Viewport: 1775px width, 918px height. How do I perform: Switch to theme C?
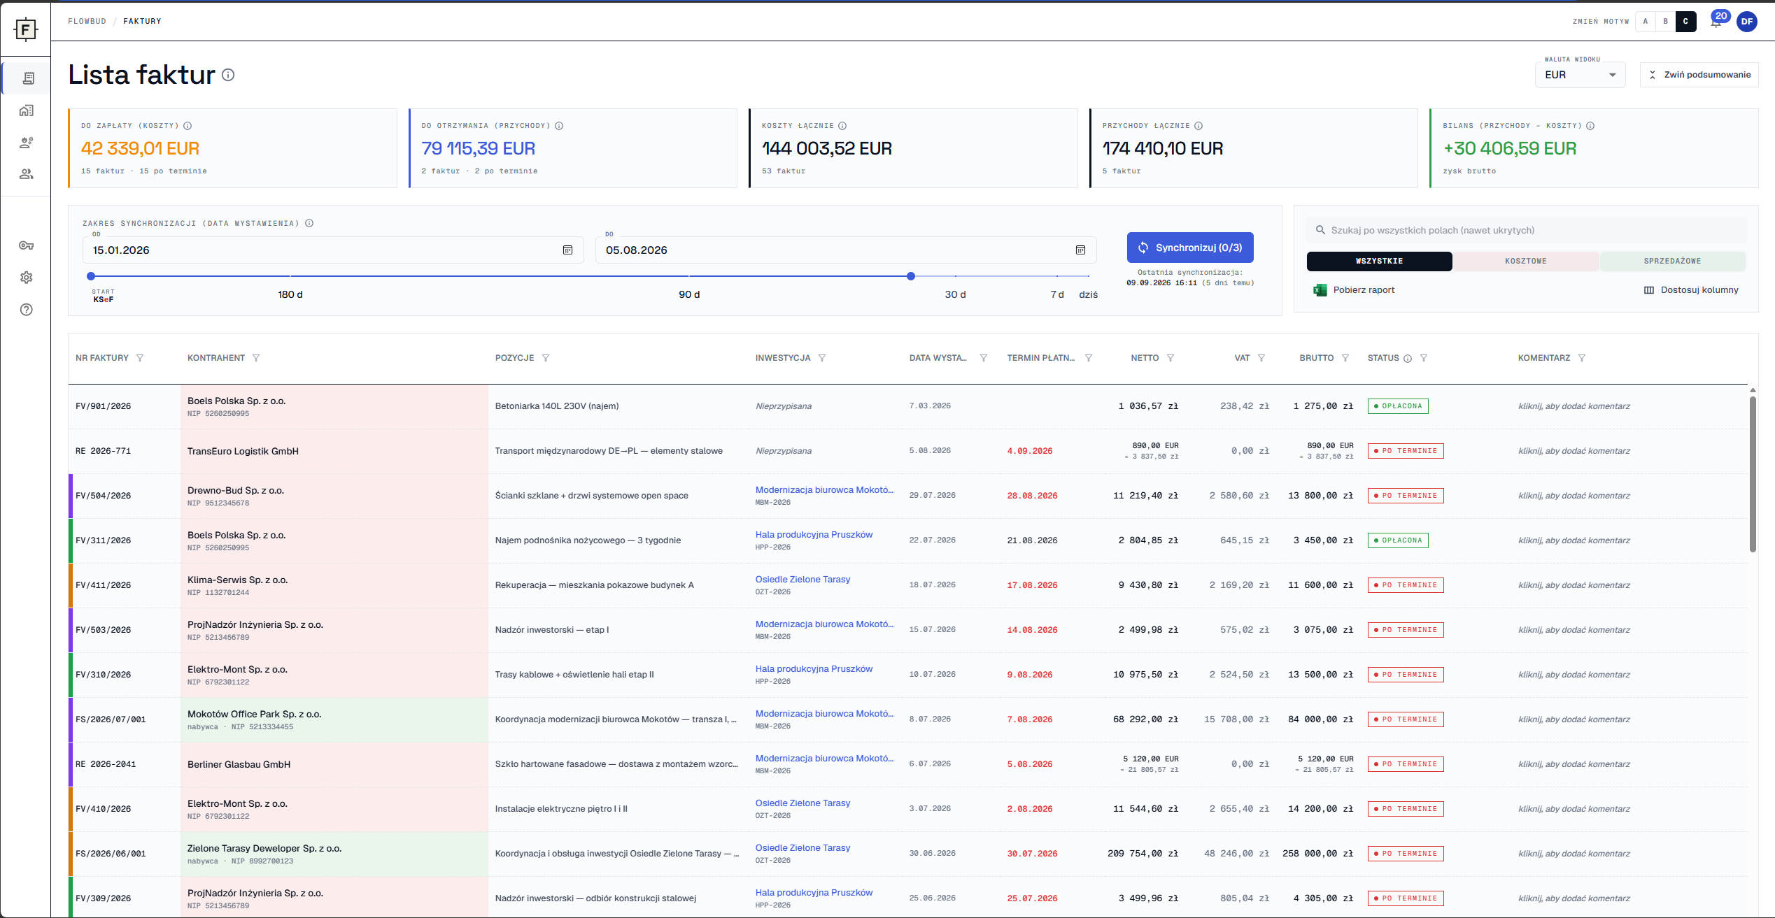click(1686, 22)
